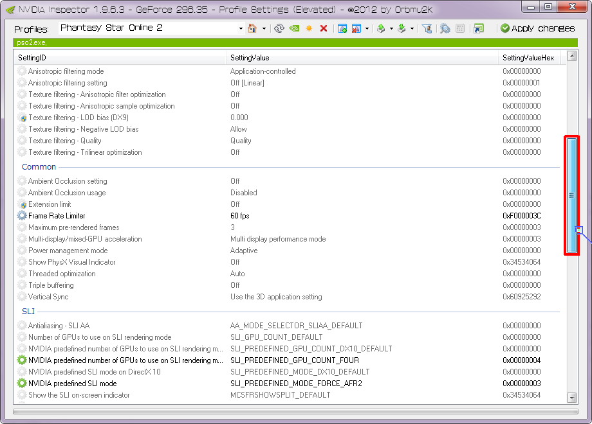Click the MCSFRSHOWSPLIT_DEFAULT value
This screenshot has height=424, width=592.
click(281, 395)
